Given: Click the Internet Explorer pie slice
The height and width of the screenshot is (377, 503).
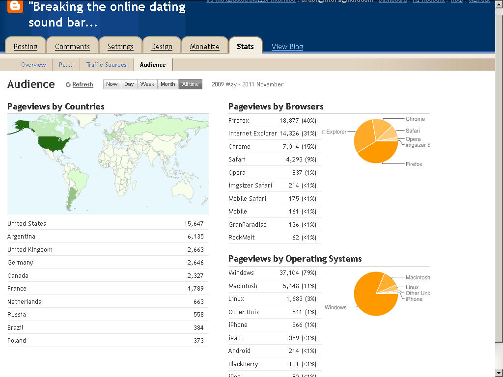Looking at the screenshot, I should pyautogui.click(x=363, y=136).
